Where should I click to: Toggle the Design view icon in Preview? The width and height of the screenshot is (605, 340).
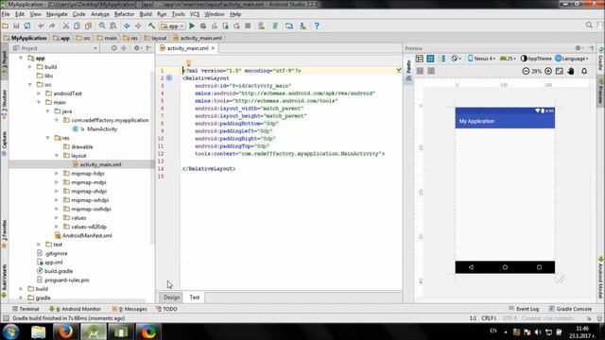tap(420, 59)
